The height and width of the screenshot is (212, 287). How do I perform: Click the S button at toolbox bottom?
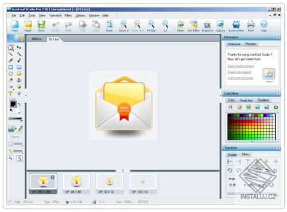click(20, 159)
